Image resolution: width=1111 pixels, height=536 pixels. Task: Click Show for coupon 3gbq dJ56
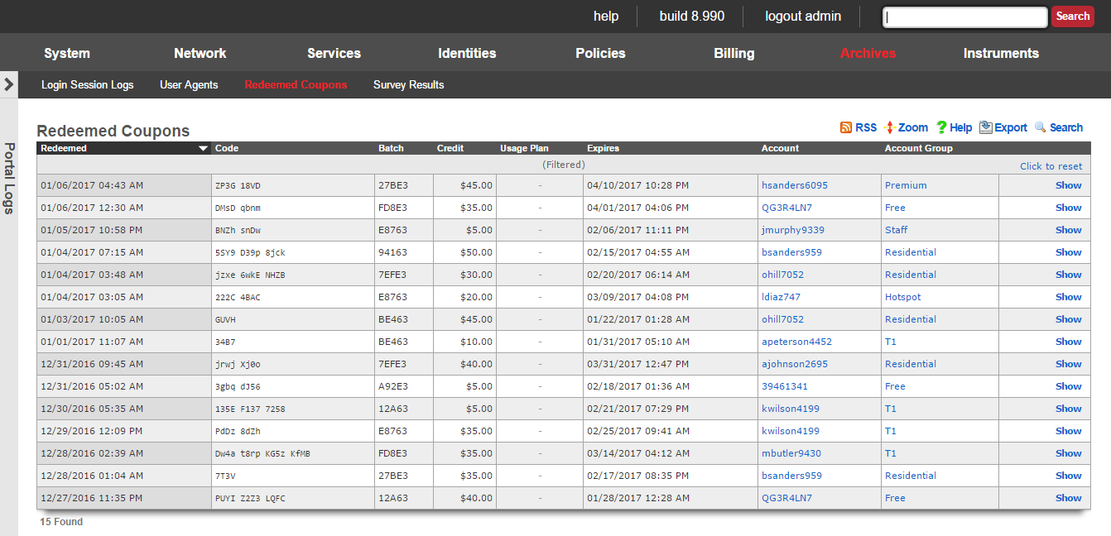pyautogui.click(x=1068, y=386)
